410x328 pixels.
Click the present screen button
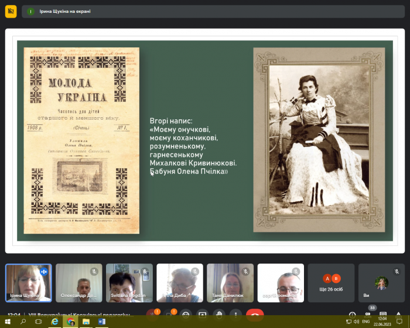coord(203,315)
